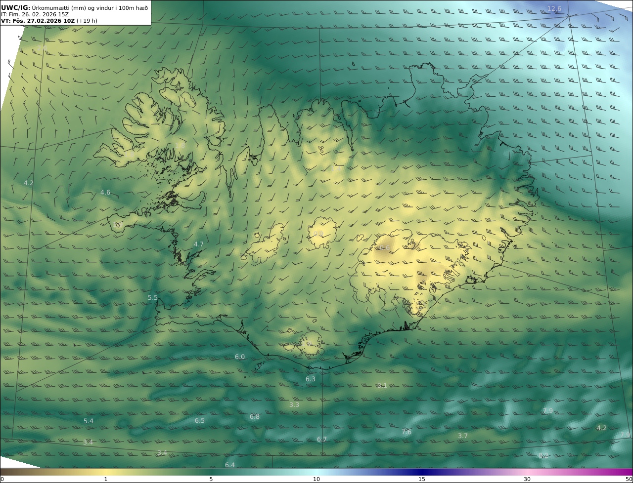The height and width of the screenshot is (483, 633).
Task: Click the 6.5 value label on the map
Action: (200, 420)
